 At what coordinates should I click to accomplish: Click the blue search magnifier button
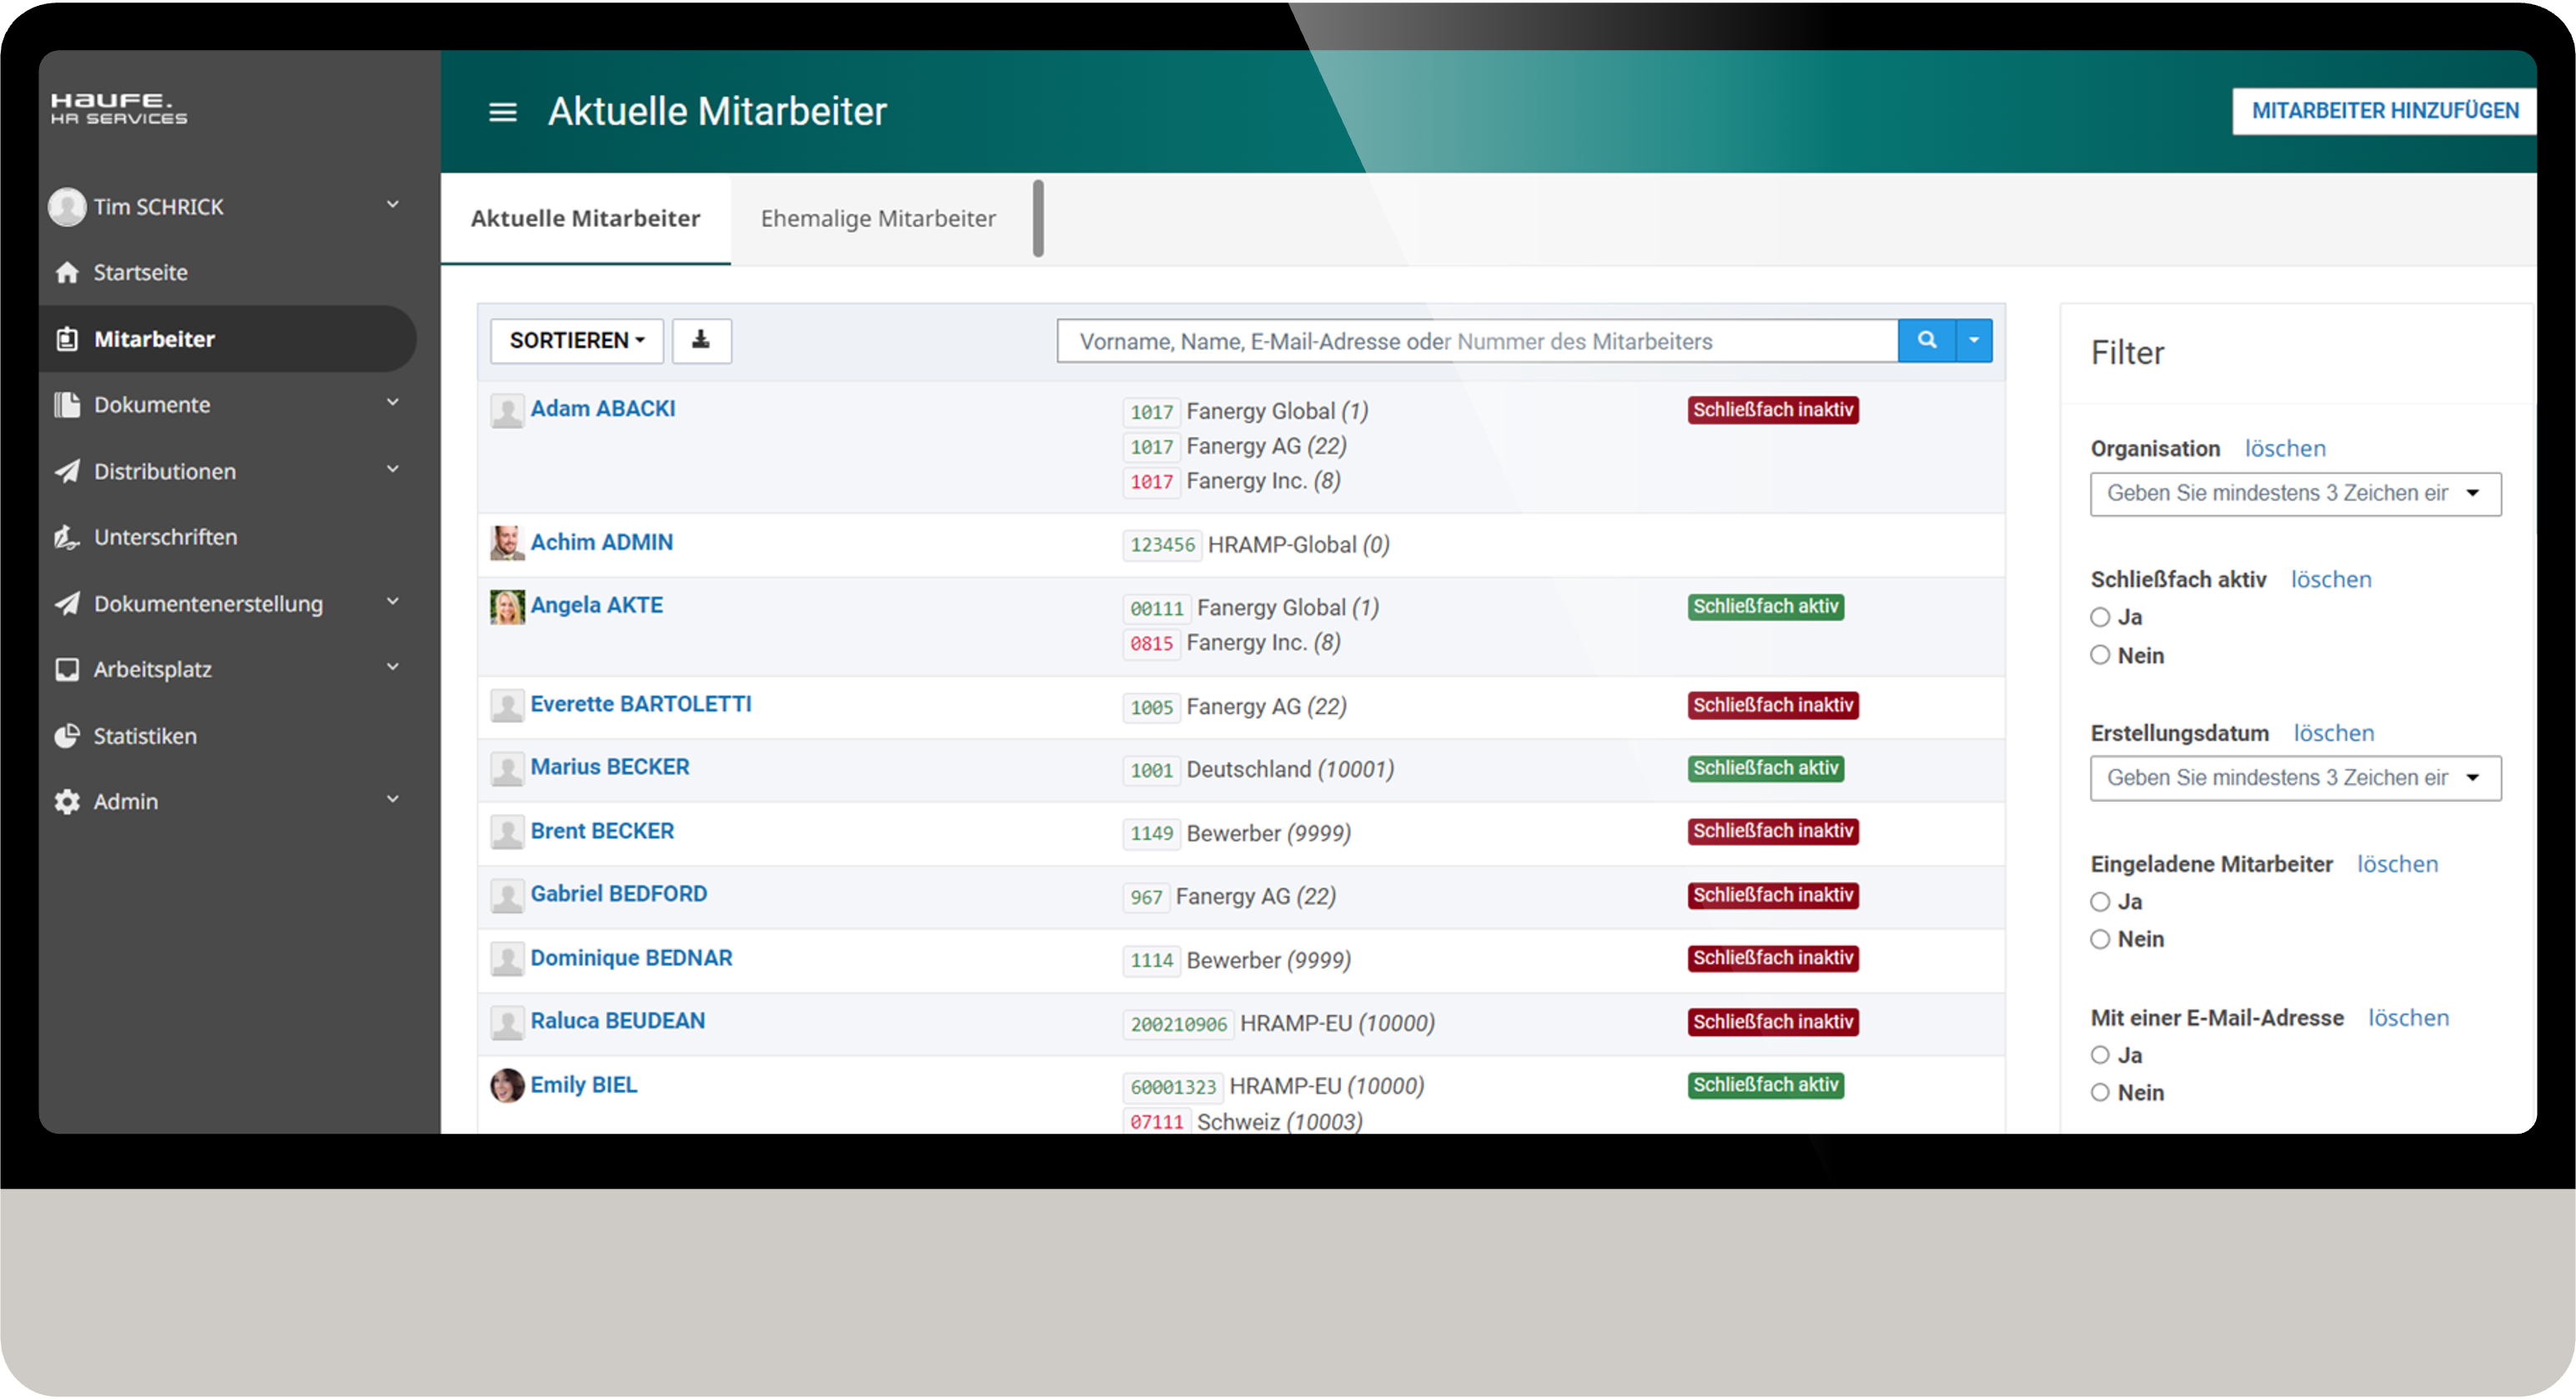point(1927,341)
